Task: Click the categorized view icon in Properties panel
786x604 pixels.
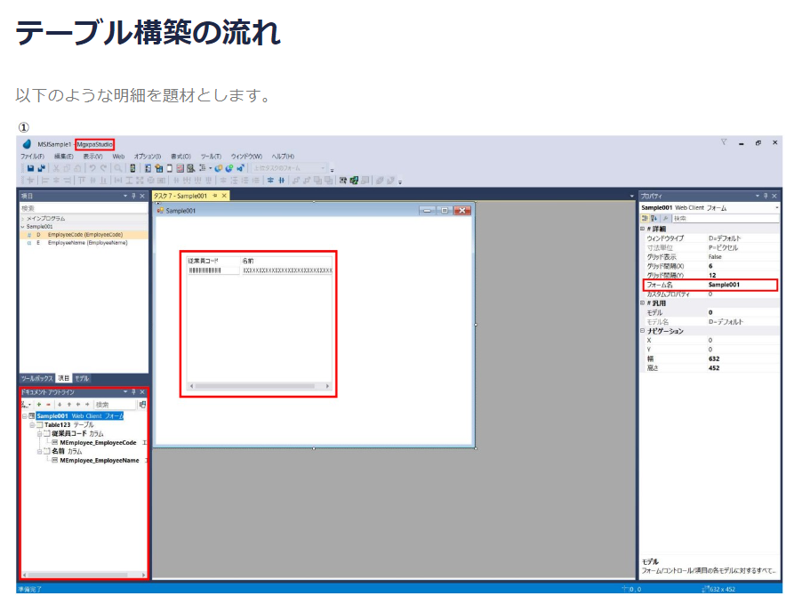Action: (x=645, y=218)
